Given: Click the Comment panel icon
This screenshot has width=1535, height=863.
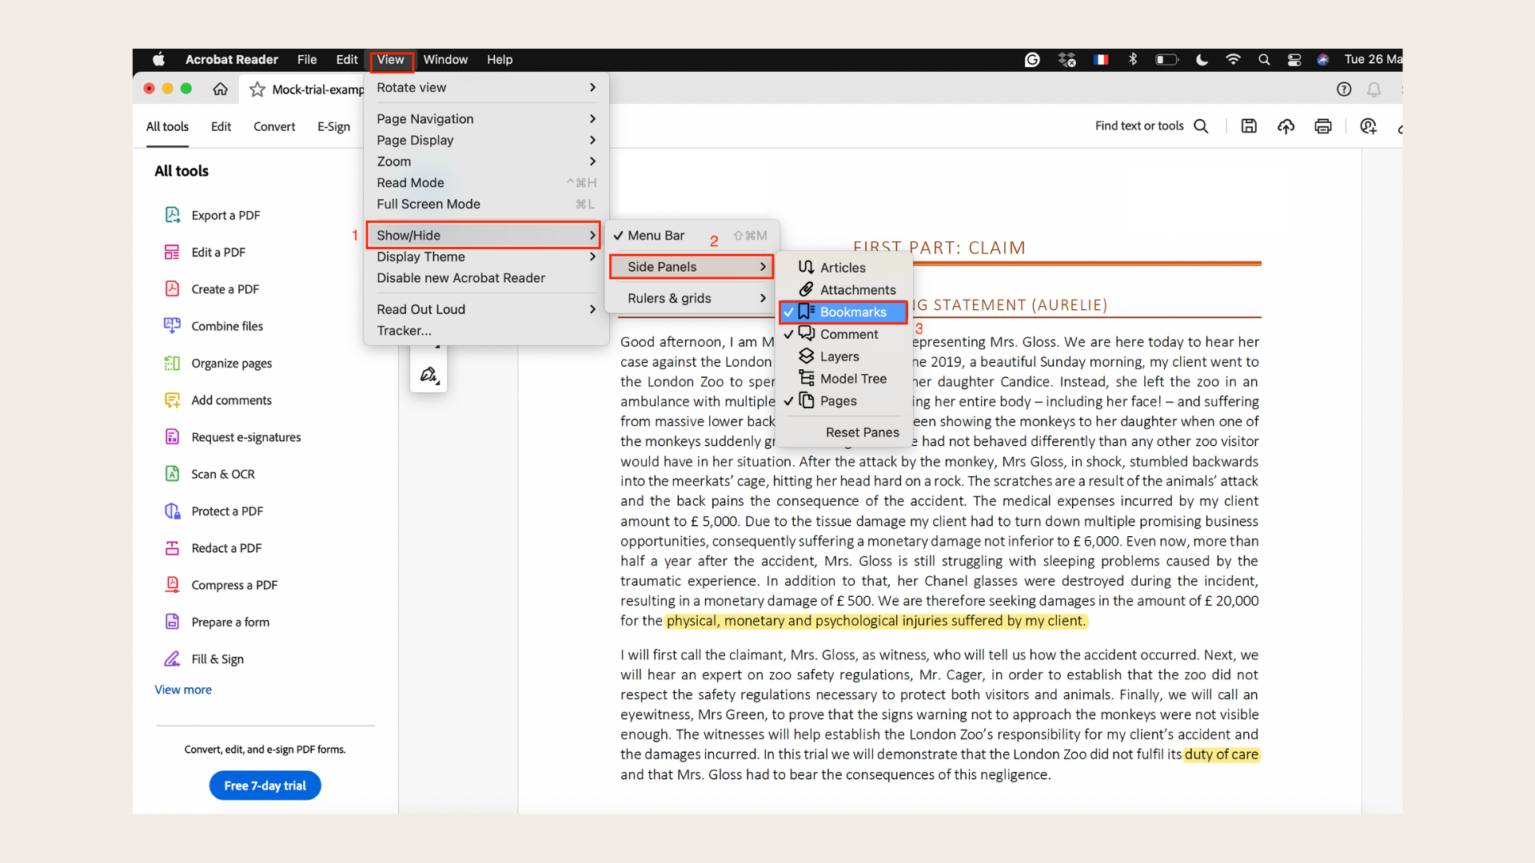Looking at the screenshot, I should tap(805, 333).
